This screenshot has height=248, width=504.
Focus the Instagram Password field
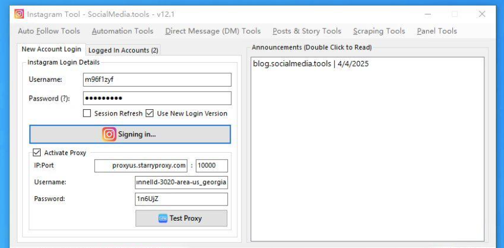(157, 98)
